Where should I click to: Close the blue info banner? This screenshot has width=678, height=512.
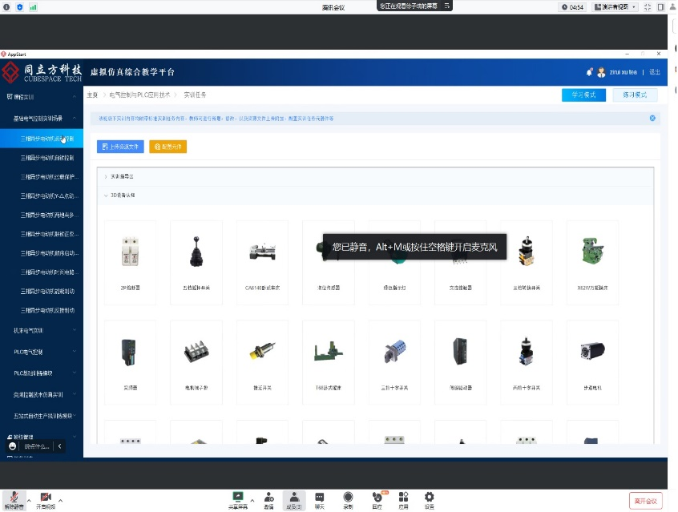(x=652, y=118)
